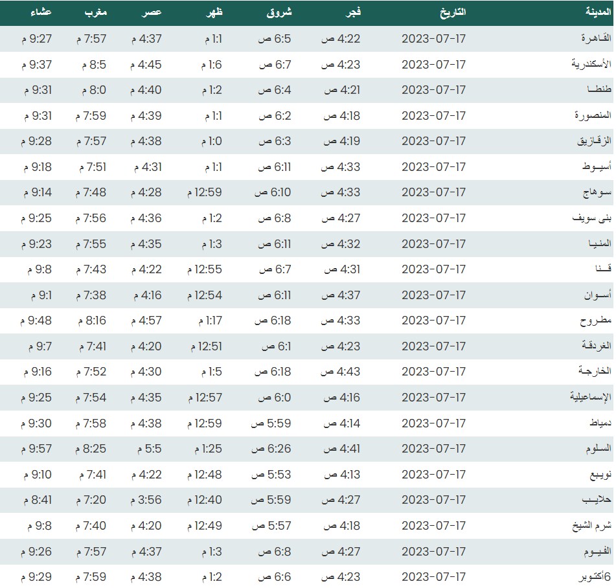This screenshot has height=588, width=616.
Task: Click the التاريخ column header
Action: click(x=453, y=12)
